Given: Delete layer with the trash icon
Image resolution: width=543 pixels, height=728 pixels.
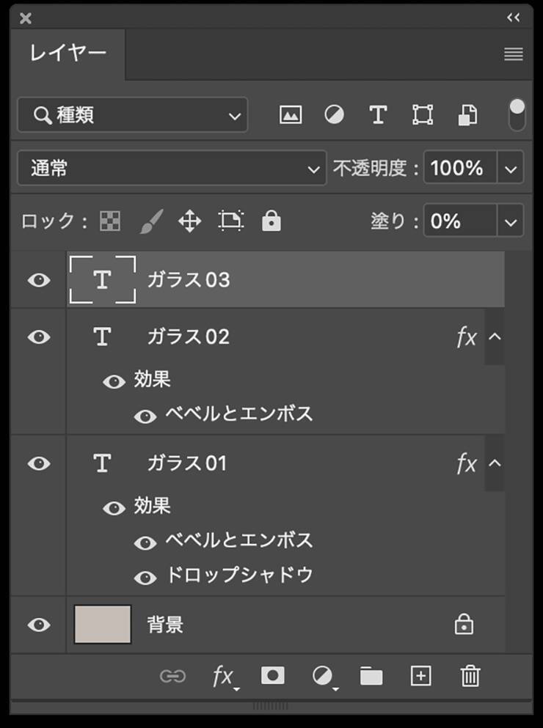Looking at the screenshot, I should click(470, 676).
